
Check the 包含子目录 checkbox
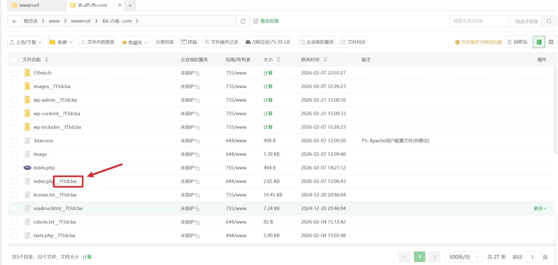[x=511, y=21]
